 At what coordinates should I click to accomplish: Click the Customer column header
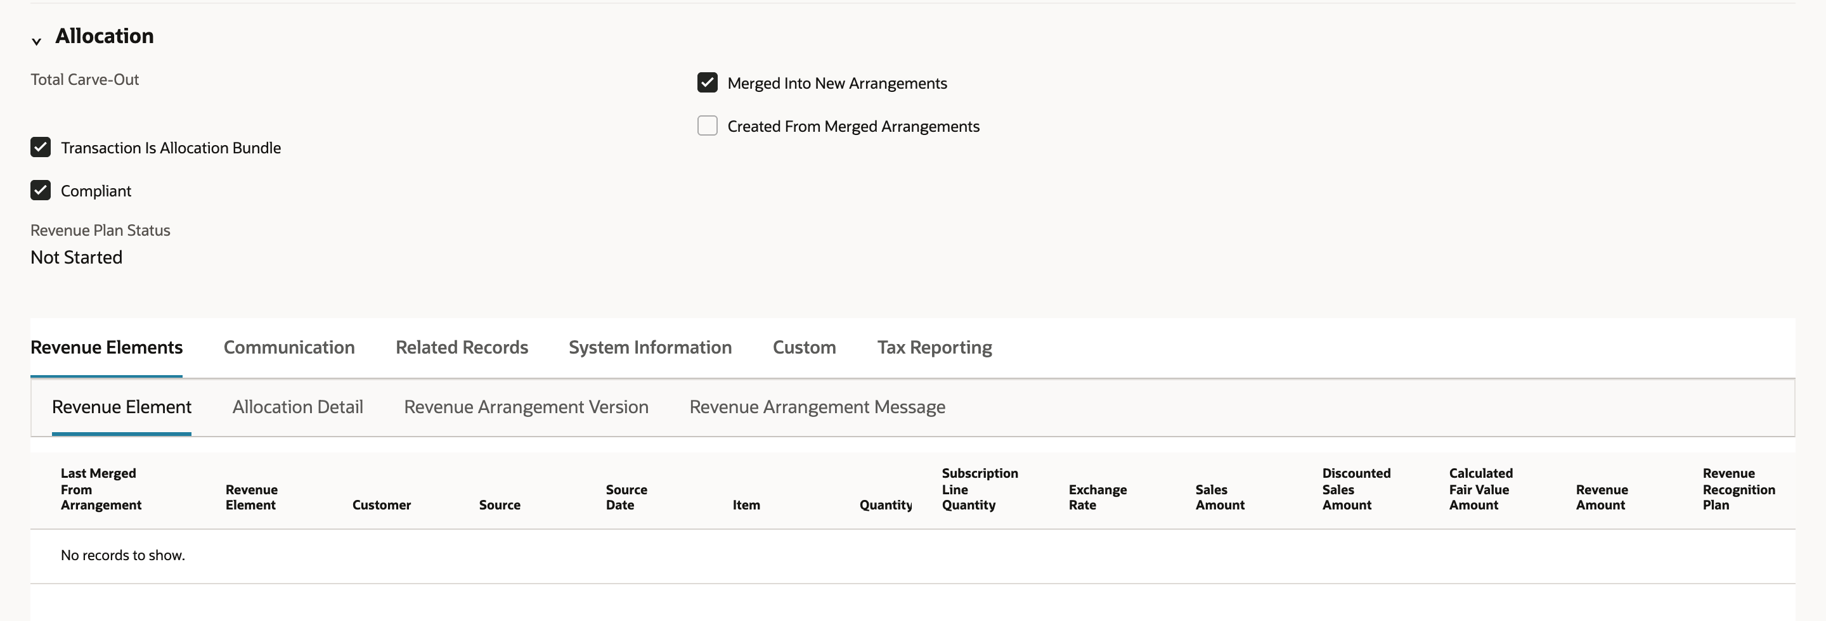pyautogui.click(x=381, y=505)
